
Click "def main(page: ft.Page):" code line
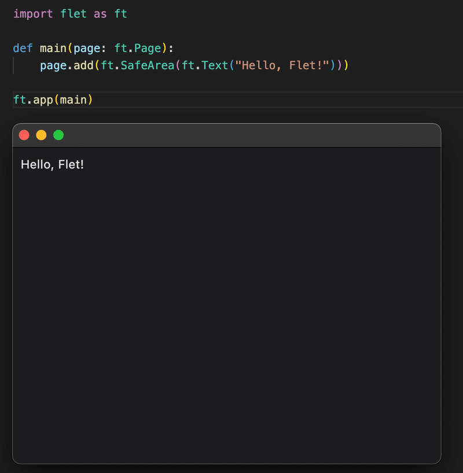pos(93,48)
